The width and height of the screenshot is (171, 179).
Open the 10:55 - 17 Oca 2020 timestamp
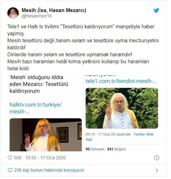click(46, 158)
